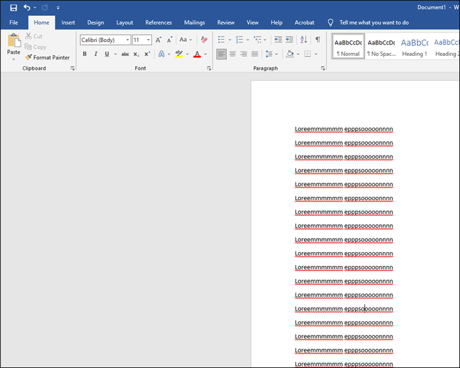460x368 pixels.
Task: Click the red font color swatch
Action: [x=197, y=54]
